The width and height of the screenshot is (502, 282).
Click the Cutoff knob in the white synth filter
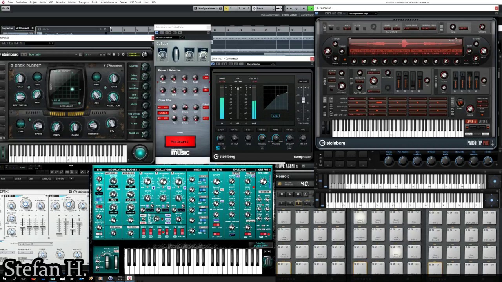click(25, 204)
